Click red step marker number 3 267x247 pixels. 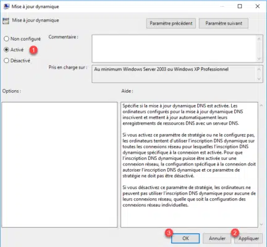coord(169,233)
